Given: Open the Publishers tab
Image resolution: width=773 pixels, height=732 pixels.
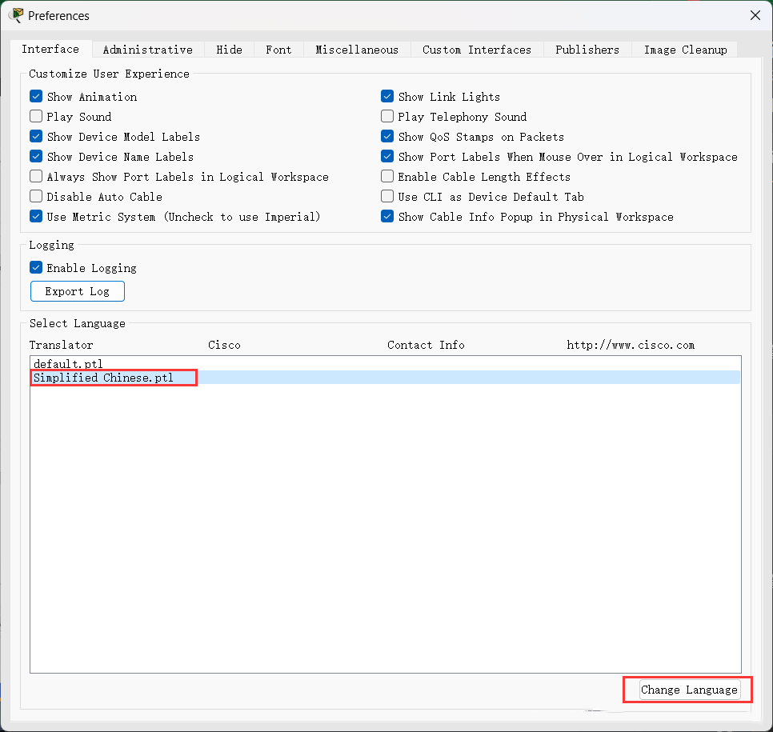Looking at the screenshot, I should click(x=587, y=50).
